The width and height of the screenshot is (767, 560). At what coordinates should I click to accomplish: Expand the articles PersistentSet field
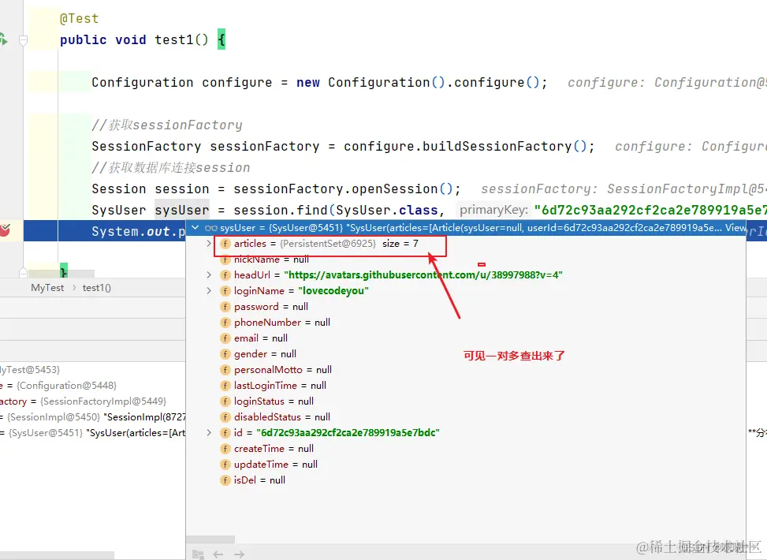pyautogui.click(x=209, y=243)
